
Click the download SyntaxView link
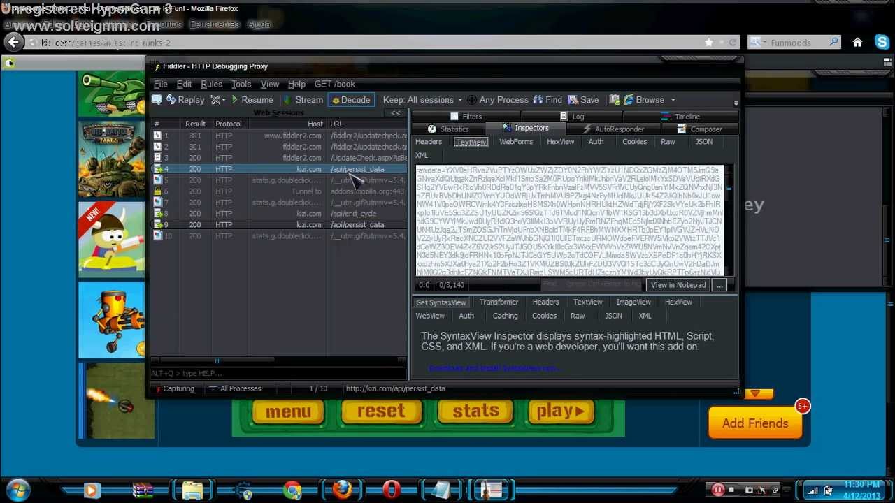click(x=494, y=368)
